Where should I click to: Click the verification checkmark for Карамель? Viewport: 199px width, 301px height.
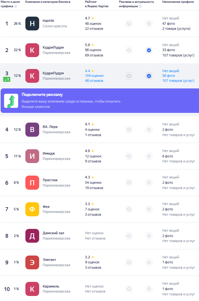tap(149, 289)
